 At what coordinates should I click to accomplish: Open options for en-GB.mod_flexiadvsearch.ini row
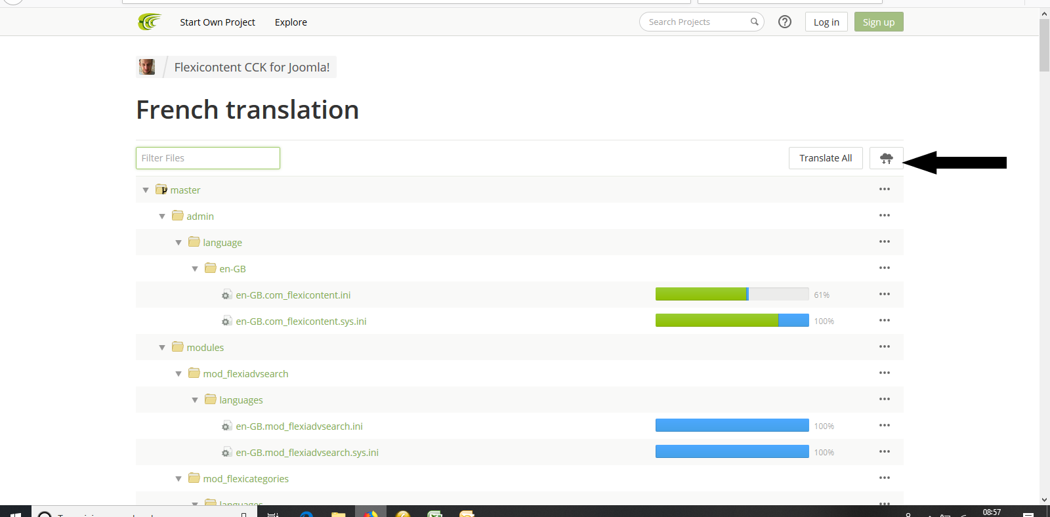pos(885,425)
